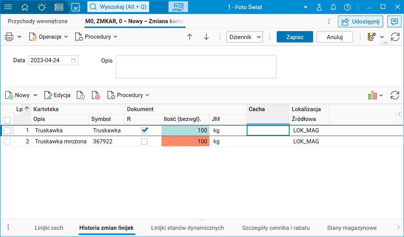Click the orange quantity cell for Truskawka mrożona
Viewport: 404px width, 237px height.
click(185, 141)
